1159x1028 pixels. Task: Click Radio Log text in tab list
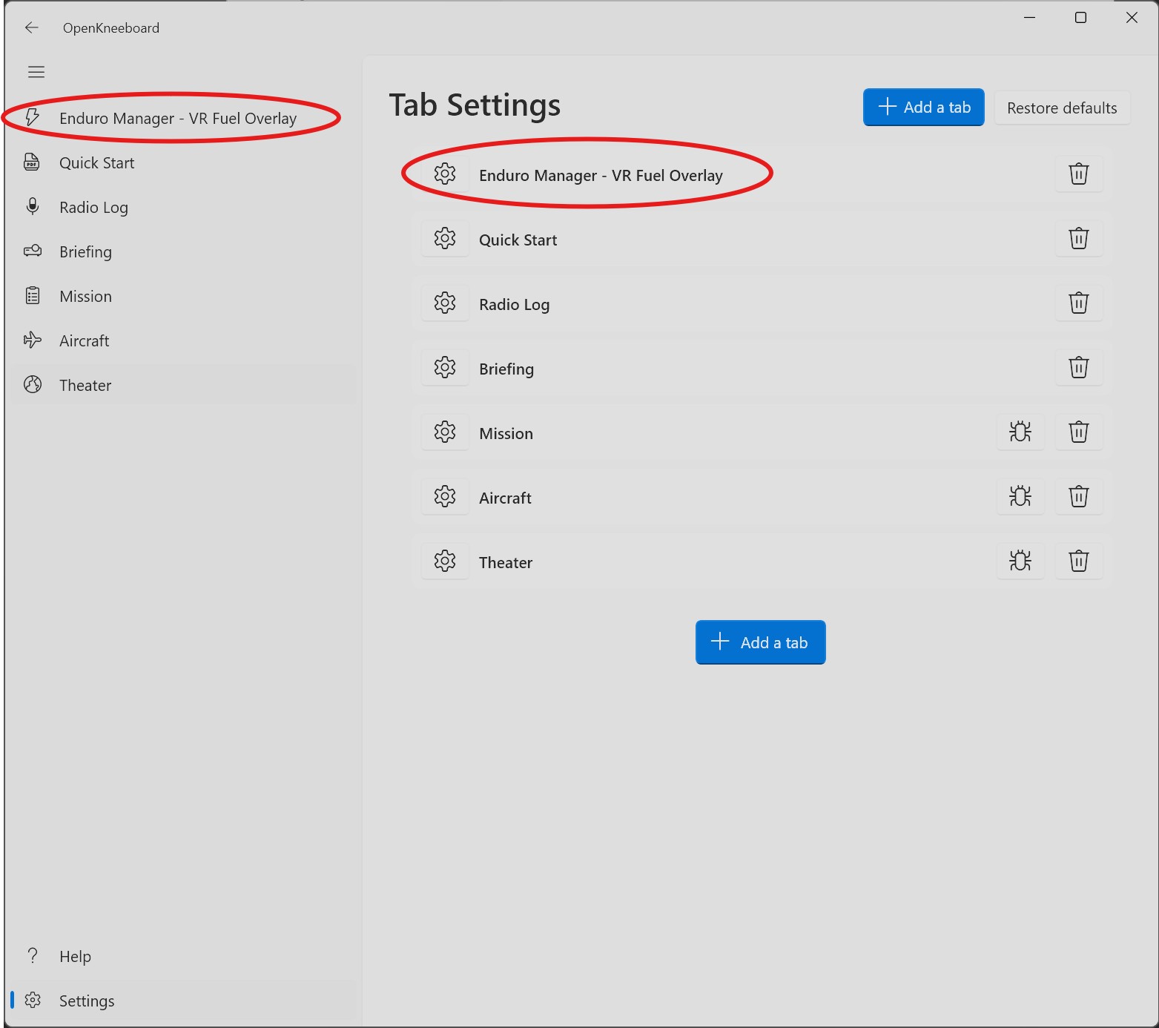514,305
